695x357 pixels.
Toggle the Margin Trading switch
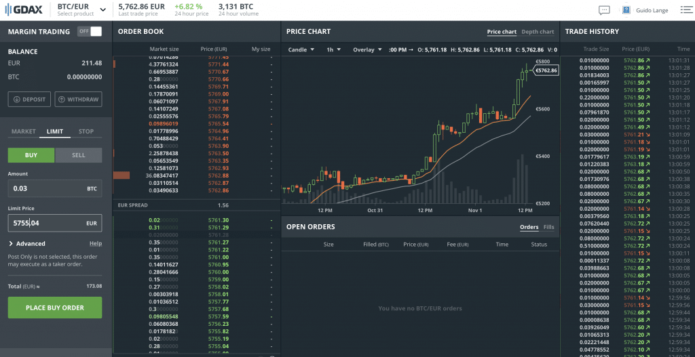[x=90, y=31]
